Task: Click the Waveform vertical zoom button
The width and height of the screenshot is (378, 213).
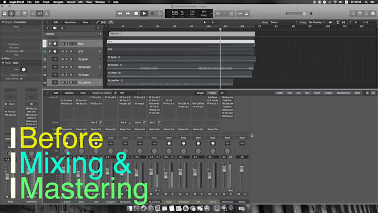Action: (x=331, y=22)
